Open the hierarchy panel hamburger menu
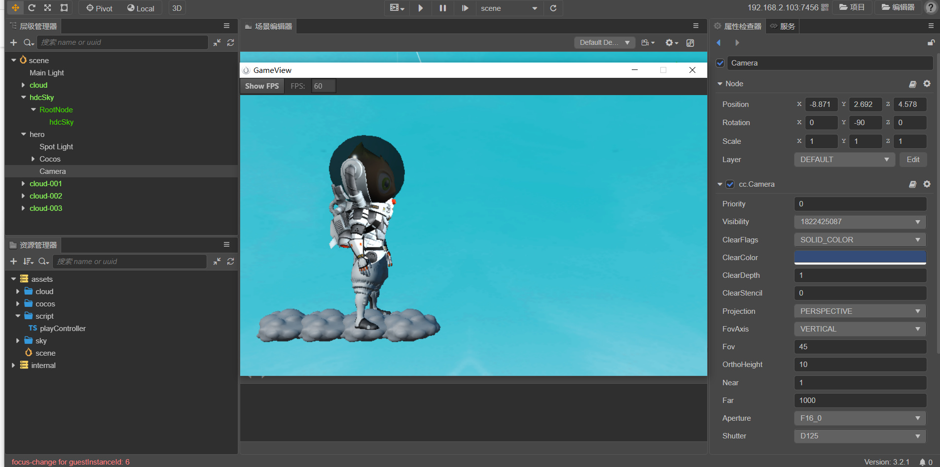 coord(226,26)
